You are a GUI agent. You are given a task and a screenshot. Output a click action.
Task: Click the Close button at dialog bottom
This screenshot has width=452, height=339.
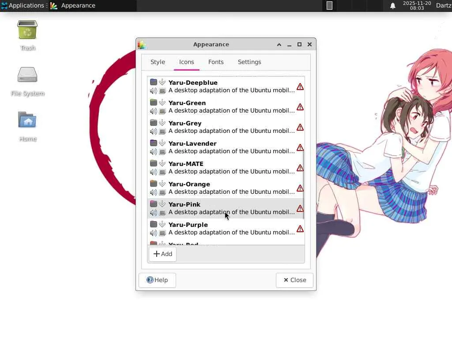coord(294,280)
